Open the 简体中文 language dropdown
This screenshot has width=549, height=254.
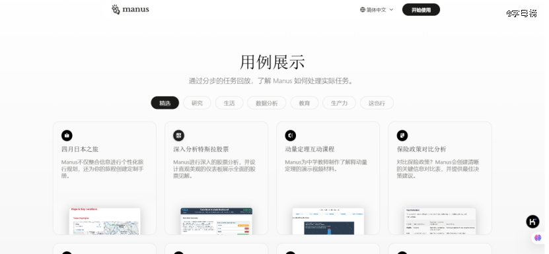tap(377, 10)
